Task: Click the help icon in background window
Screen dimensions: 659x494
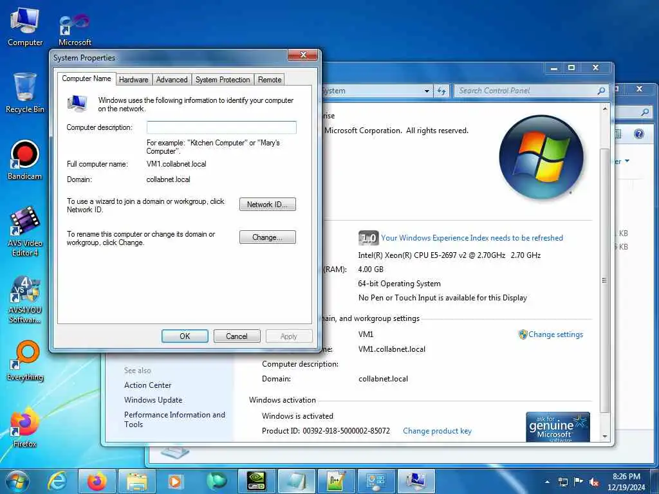Action: coord(639,134)
